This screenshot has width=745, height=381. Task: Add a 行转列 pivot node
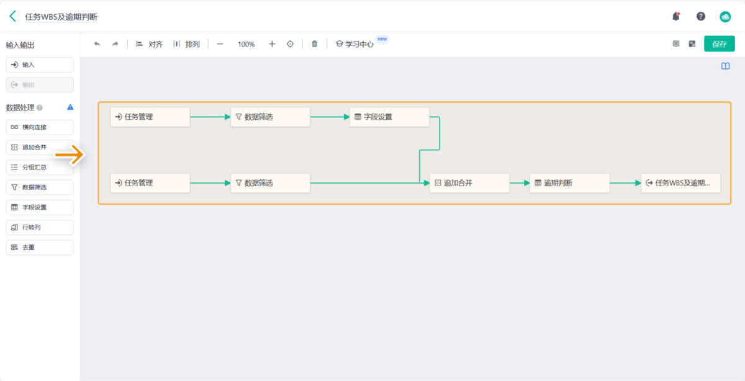click(40, 227)
